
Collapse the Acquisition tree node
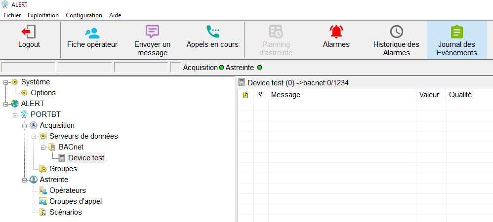(24, 125)
